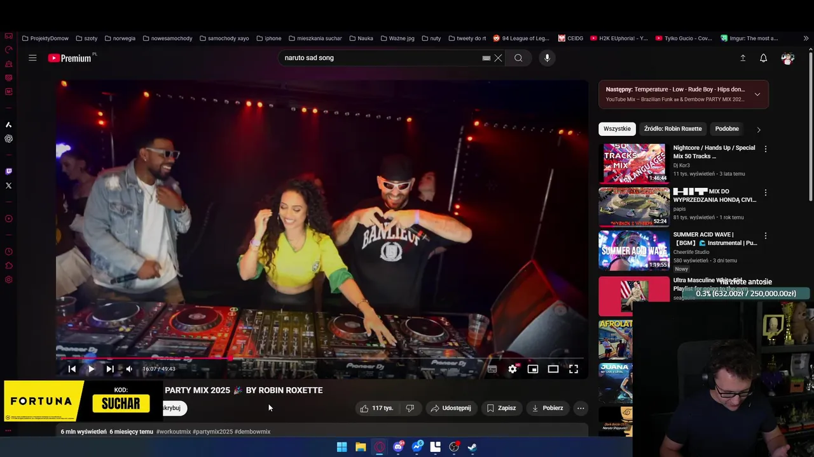
Task: Open ChatGPT in the Opera sidebar
Action: coord(8,138)
